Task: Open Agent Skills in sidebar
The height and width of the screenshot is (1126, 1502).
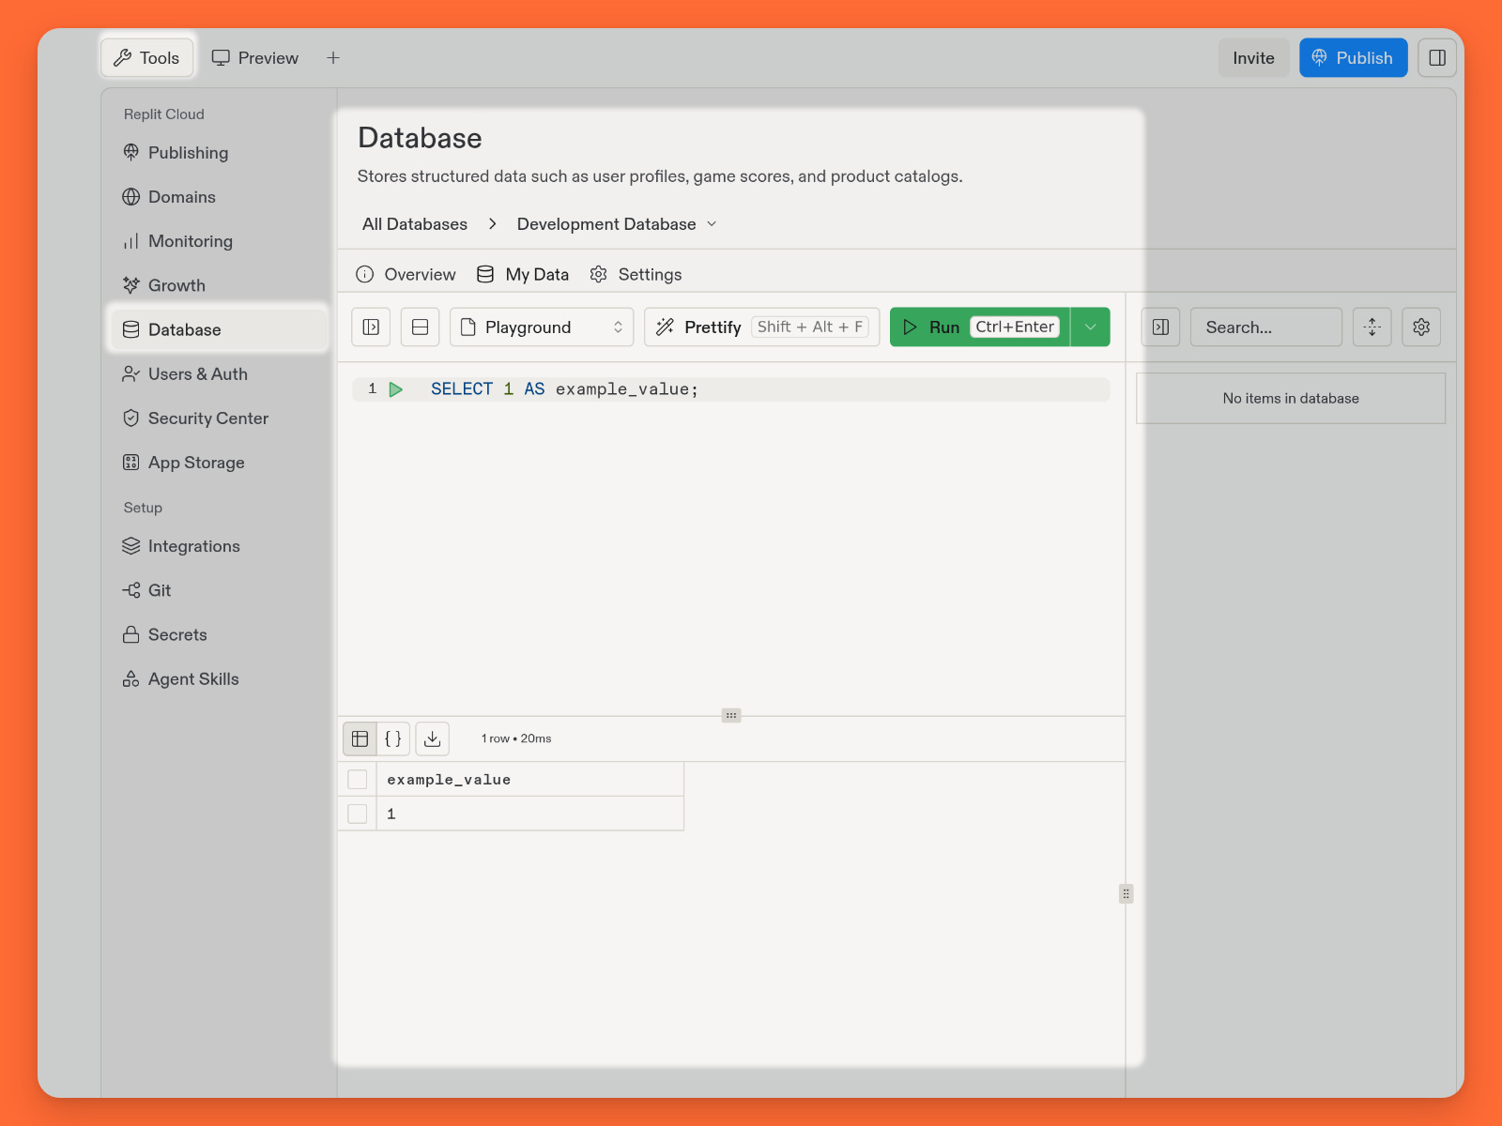Action: tap(218, 678)
